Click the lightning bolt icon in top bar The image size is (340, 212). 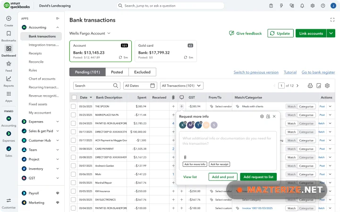click(x=281, y=6)
